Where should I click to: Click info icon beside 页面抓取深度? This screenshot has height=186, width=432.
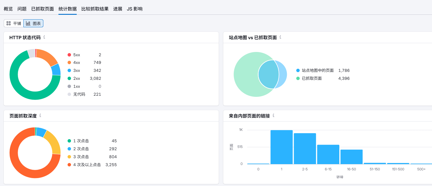pyautogui.click(x=40, y=116)
